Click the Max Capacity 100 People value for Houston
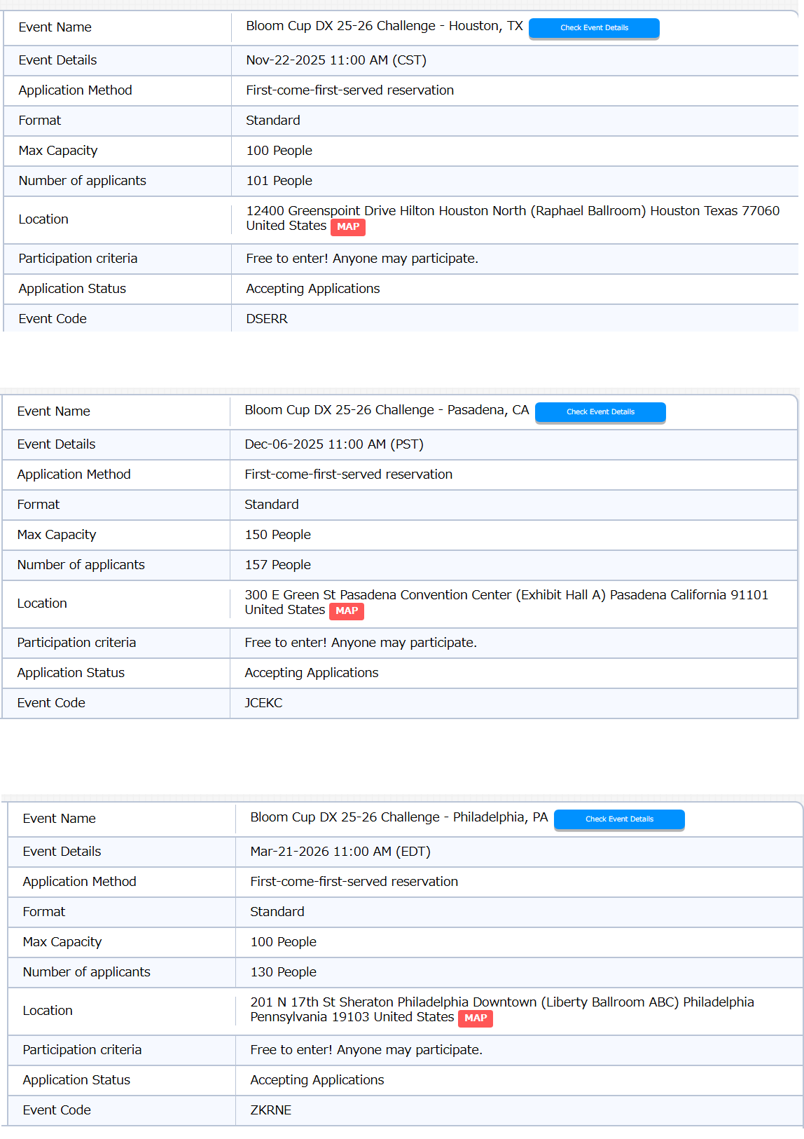Screen dimensions: 804x1139 pyautogui.click(x=279, y=151)
